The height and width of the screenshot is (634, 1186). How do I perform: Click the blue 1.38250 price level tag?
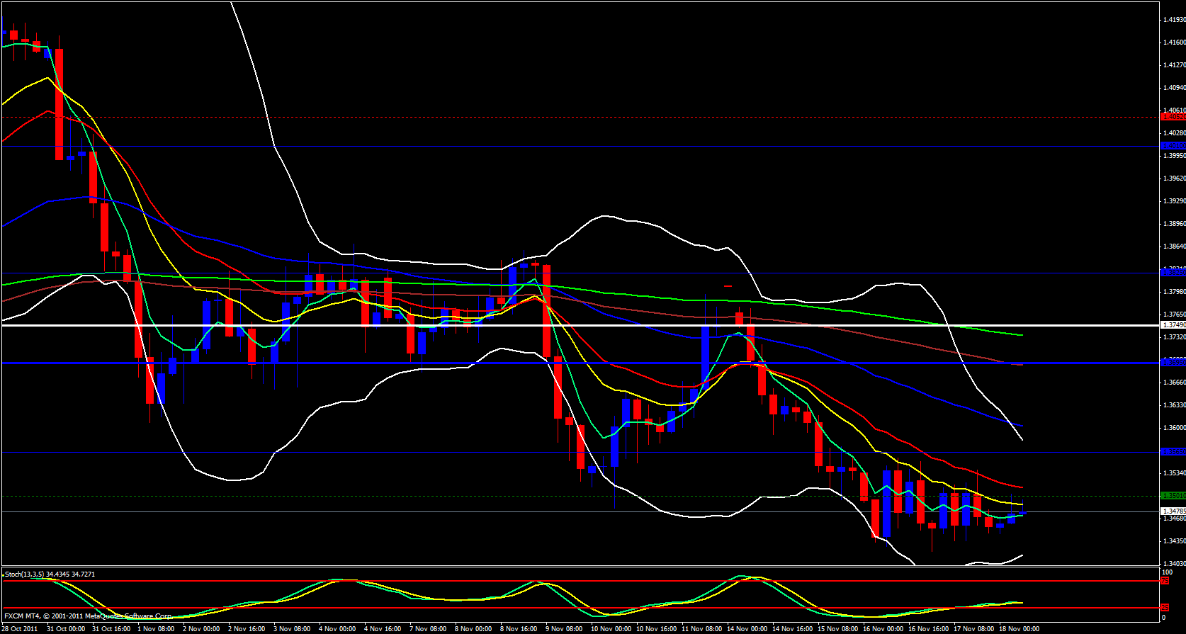pos(1173,272)
